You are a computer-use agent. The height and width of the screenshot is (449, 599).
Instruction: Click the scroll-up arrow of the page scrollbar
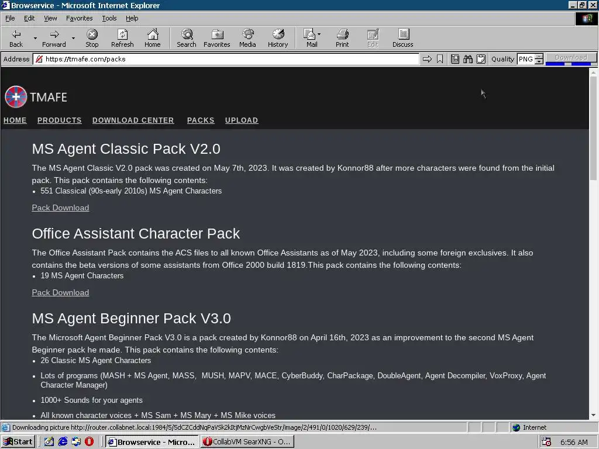593,72
